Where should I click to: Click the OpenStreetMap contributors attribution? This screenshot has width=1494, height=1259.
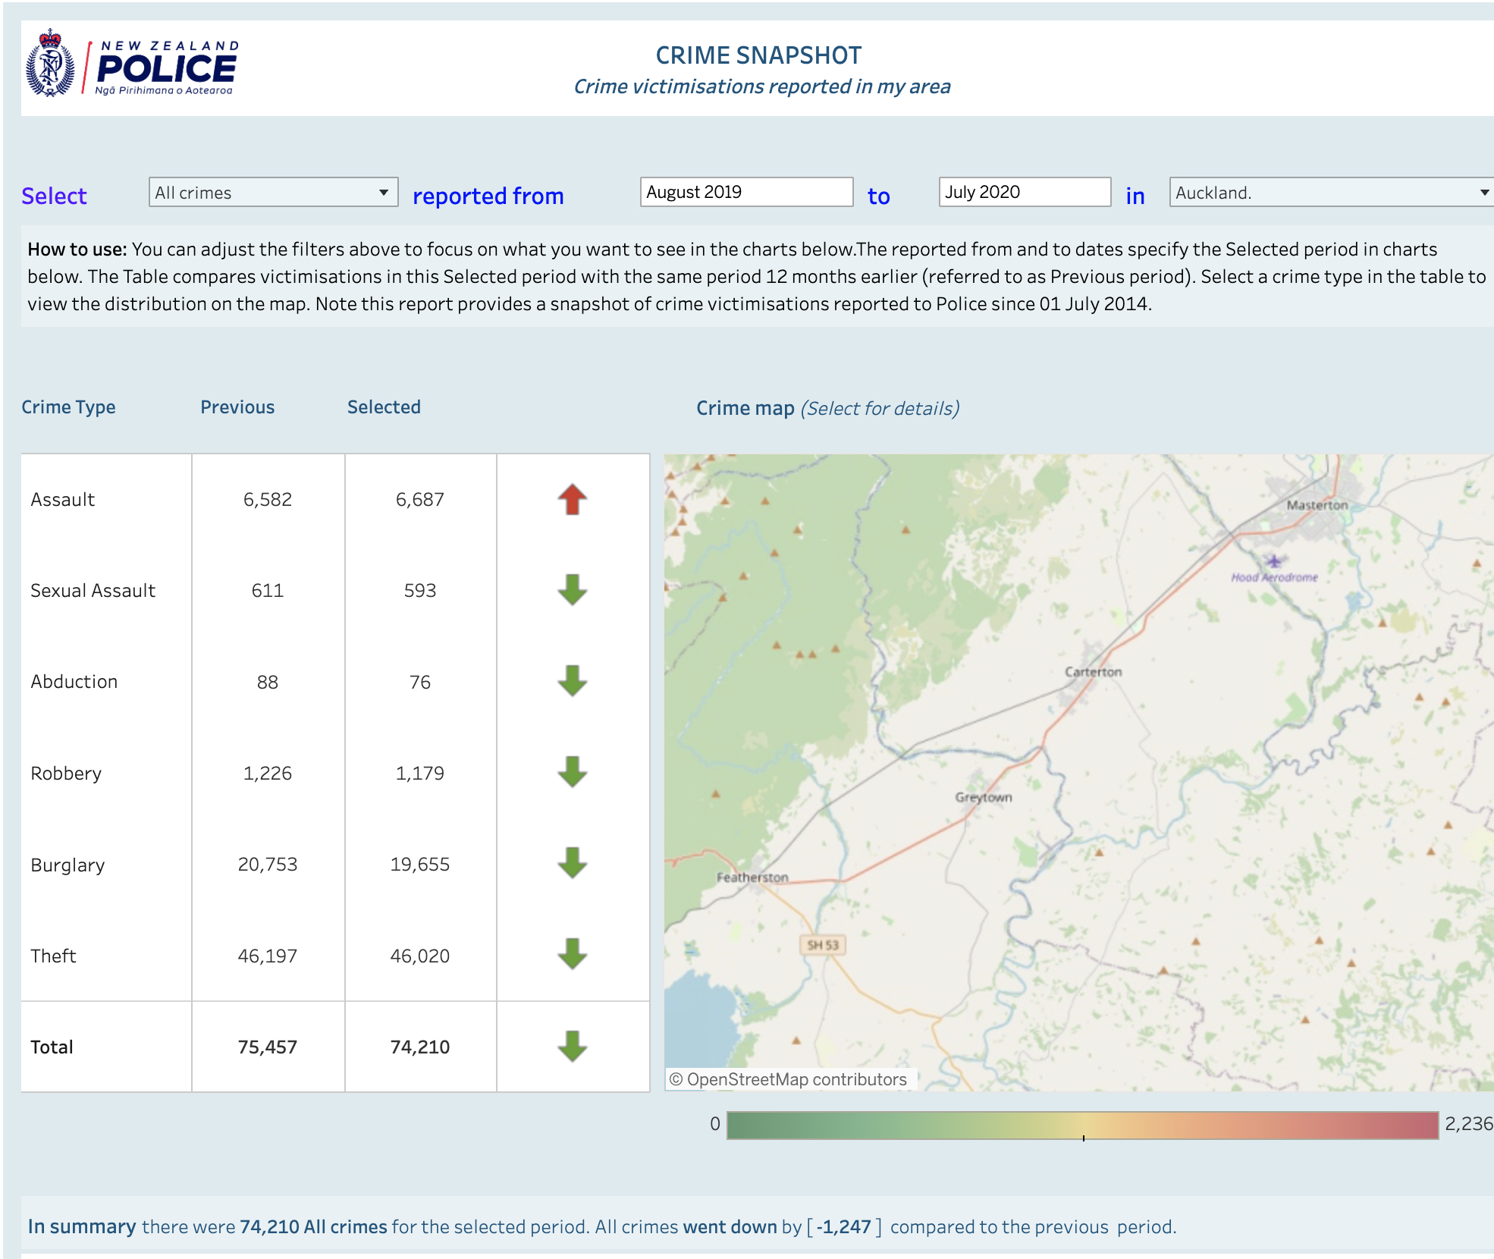pyautogui.click(x=789, y=1079)
